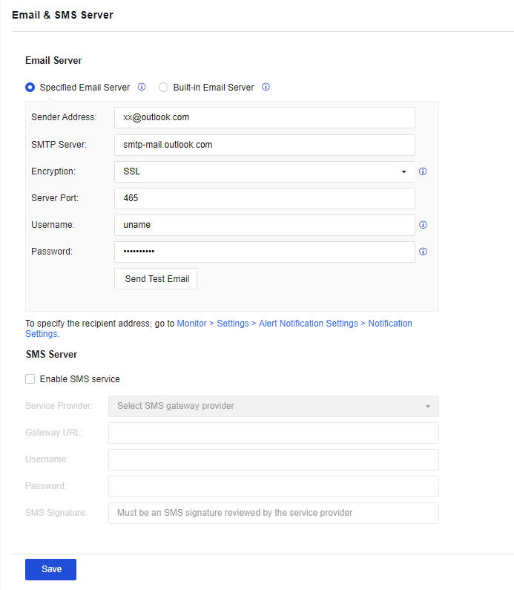Save the email and SMS settings
The width and height of the screenshot is (514, 590).
[x=50, y=569]
